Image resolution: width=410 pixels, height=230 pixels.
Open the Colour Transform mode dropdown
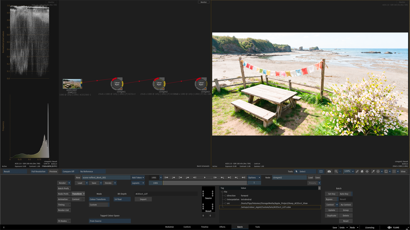coord(99,199)
